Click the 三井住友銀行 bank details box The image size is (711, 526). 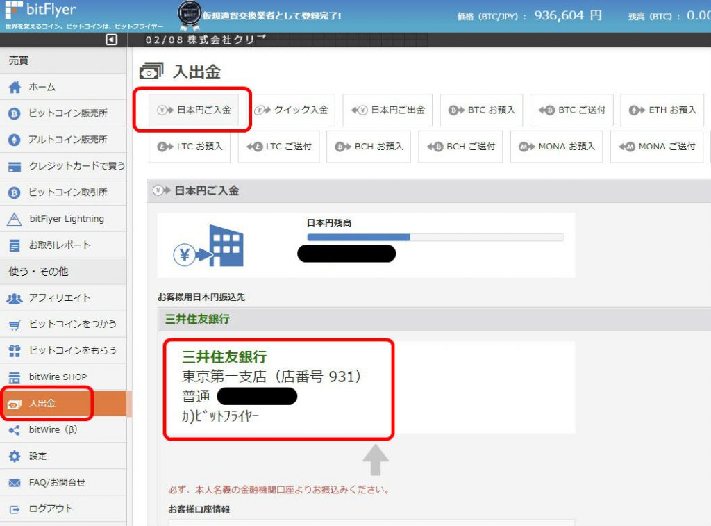pyautogui.click(x=278, y=388)
